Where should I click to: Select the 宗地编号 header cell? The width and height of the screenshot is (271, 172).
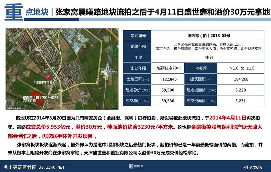[137, 36]
